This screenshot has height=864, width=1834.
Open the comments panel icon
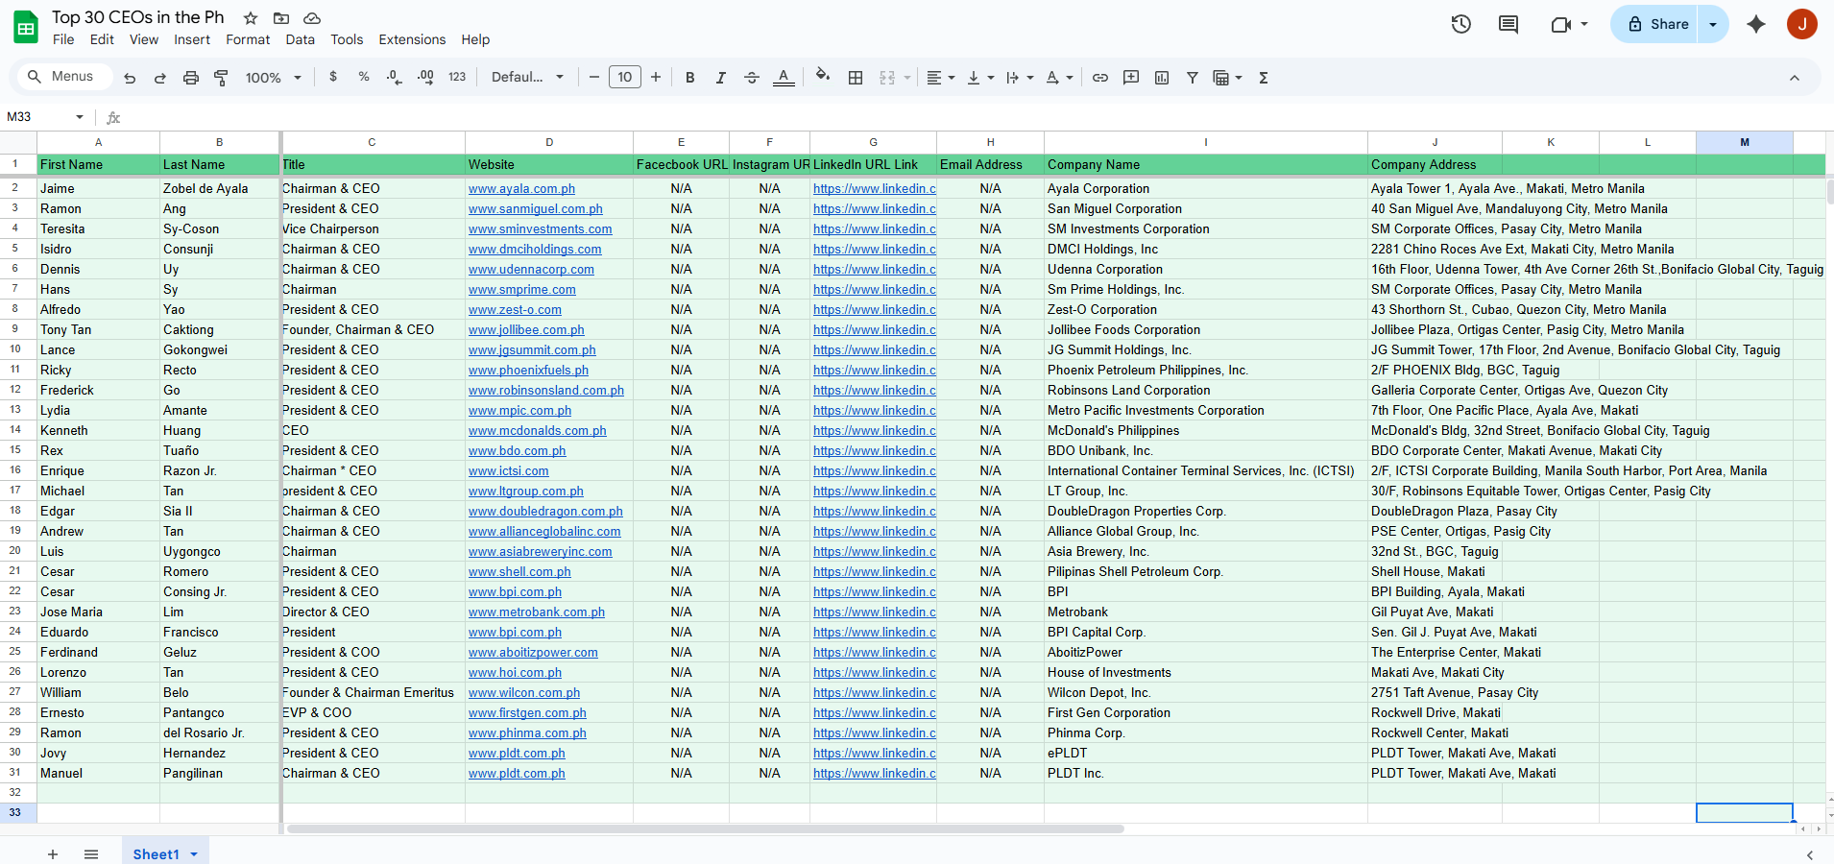pos(1508,24)
